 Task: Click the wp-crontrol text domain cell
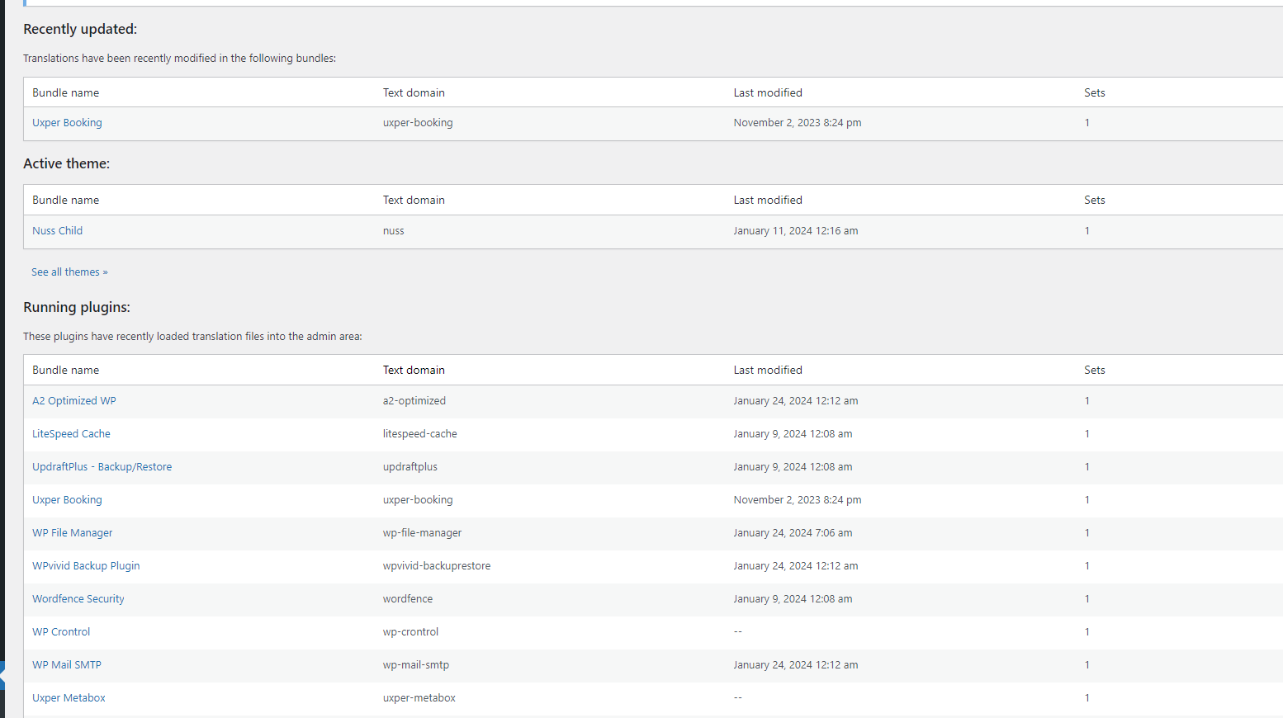point(411,631)
